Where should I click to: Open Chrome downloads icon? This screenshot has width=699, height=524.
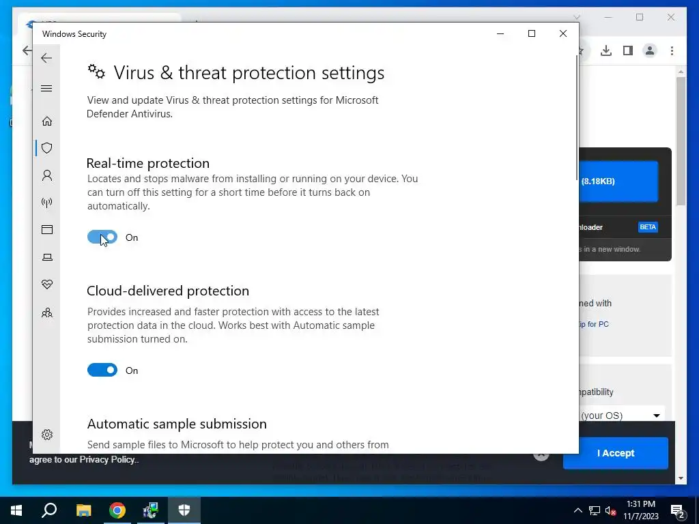[606, 50]
